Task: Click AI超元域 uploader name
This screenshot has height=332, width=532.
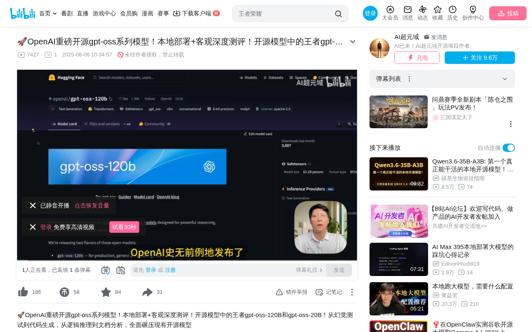Action: pyautogui.click(x=406, y=37)
